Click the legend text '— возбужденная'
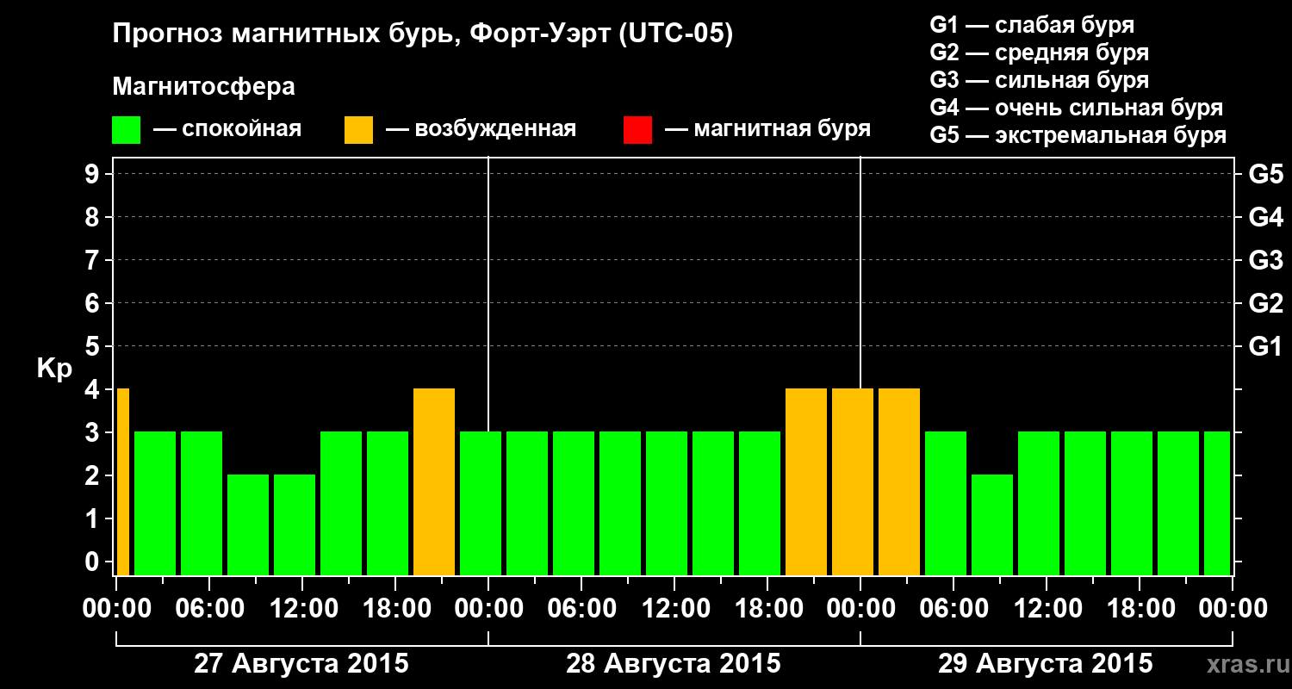The height and width of the screenshot is (689, 1292). 481,129
